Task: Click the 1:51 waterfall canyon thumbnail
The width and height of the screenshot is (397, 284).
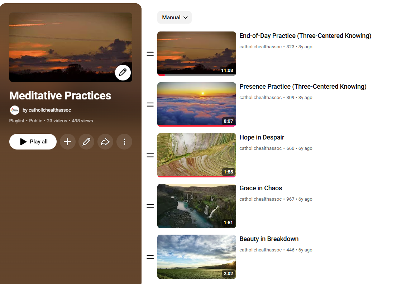Action: (197, 206)
